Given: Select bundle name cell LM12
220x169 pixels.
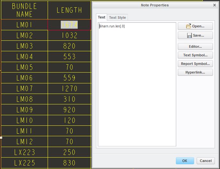Looking at the screenshot, I should [x=24, y=142].
